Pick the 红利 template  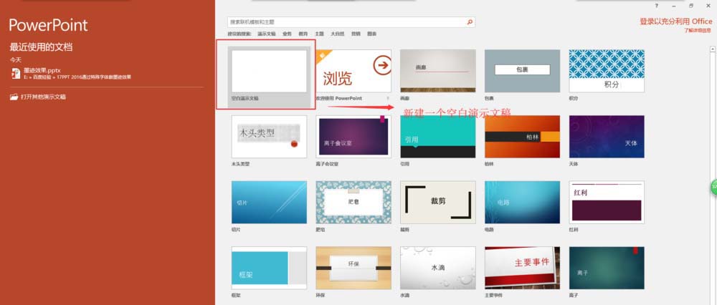tap(607, 203)
